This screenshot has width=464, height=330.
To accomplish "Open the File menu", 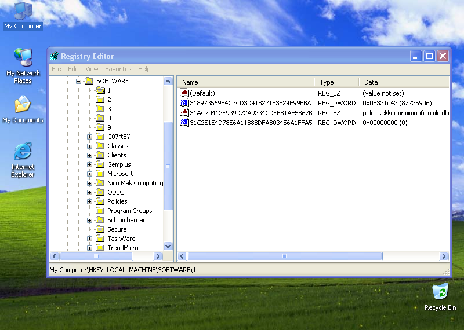I will 56,69.
